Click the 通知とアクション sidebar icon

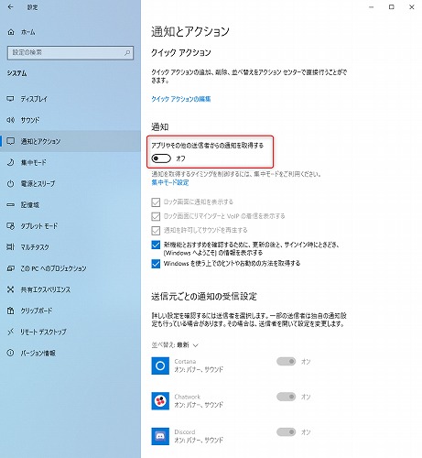tap(10, 141)
